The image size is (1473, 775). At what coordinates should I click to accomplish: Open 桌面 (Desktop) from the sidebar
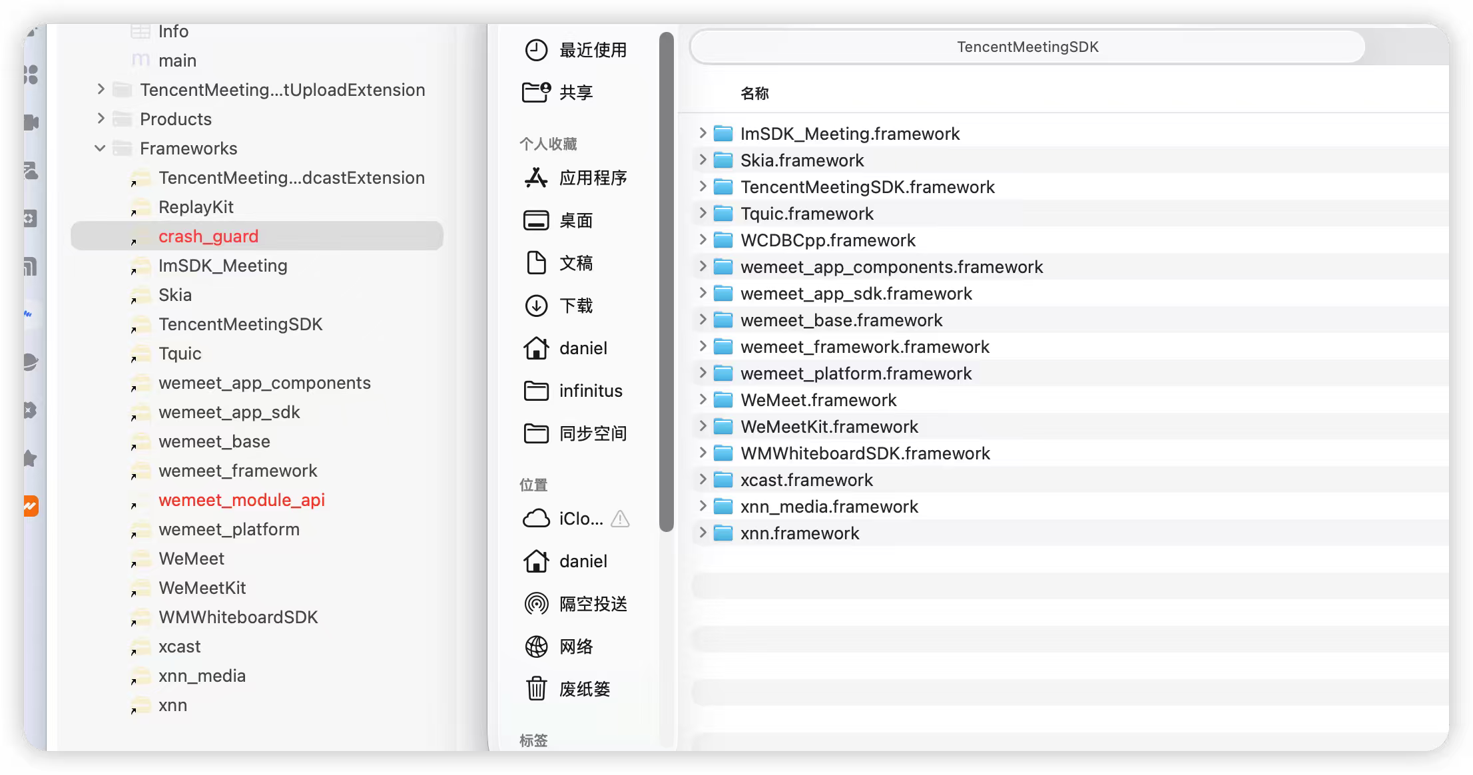pos(575,220)
